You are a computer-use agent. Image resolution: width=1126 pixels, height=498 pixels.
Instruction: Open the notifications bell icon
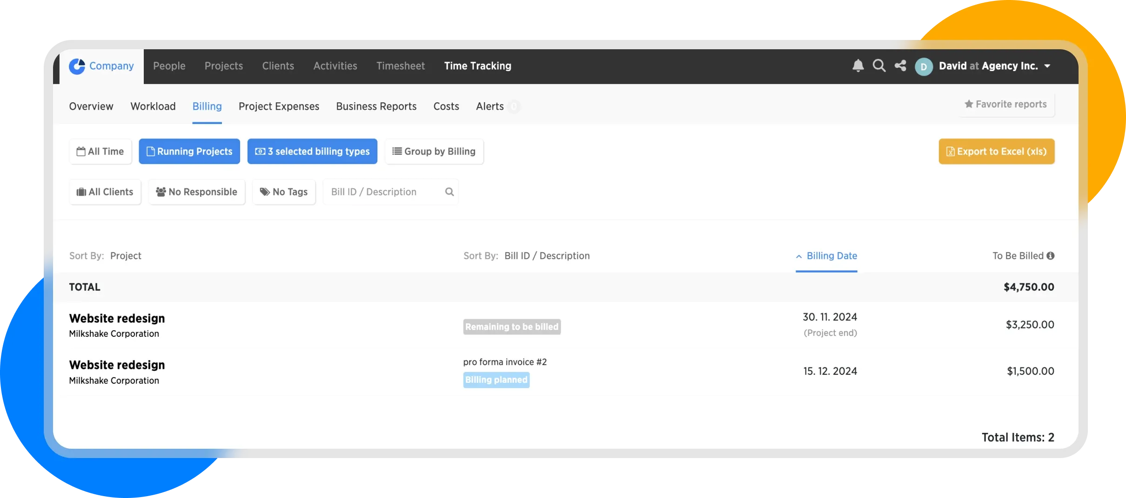coord(858,66)
